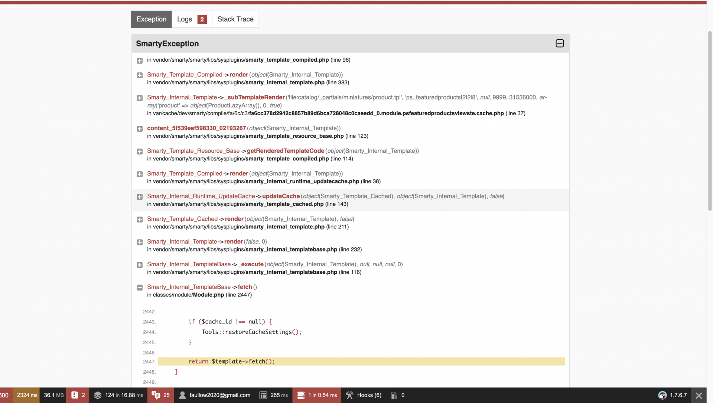Viewport: 713px width, 403px height.
Task: Expand the updateCache trace entry
Action: (x=140, y=197)
